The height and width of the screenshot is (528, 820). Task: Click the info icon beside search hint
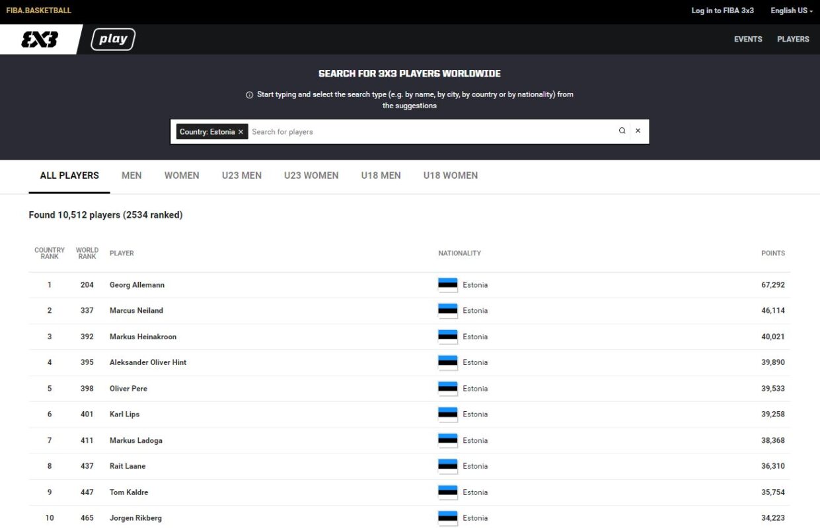point(249,95)
